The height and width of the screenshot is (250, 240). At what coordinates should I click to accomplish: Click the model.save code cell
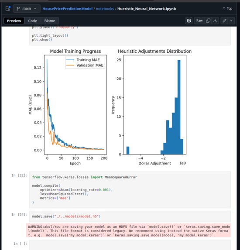pos(130,216)
